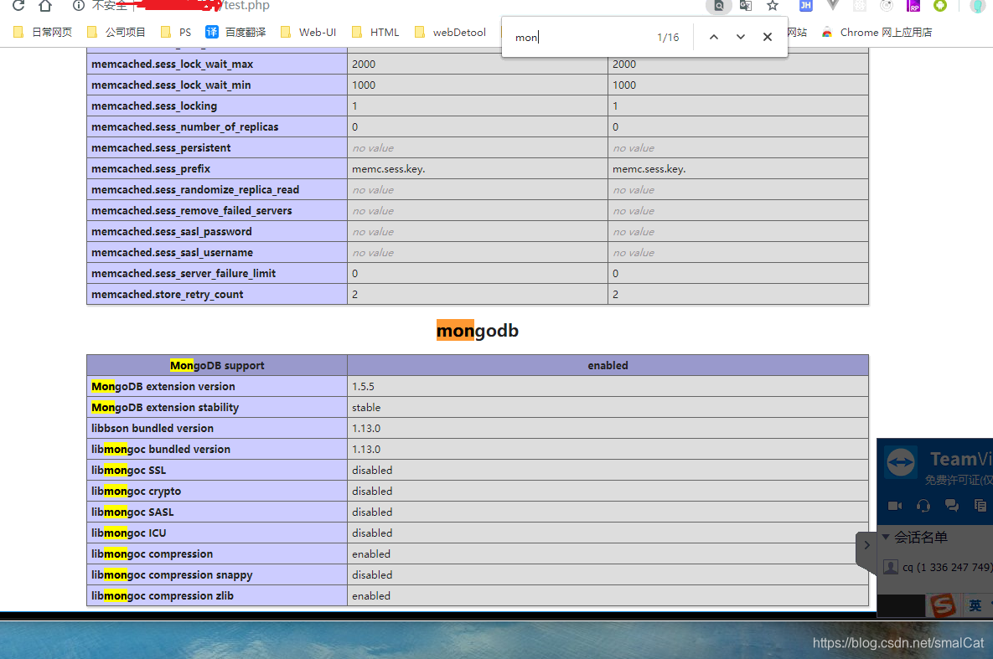Start video in the TeamViewer panel
Image resolution: width=993 pixels, height=659 pixels.
[x=895, y=505]
